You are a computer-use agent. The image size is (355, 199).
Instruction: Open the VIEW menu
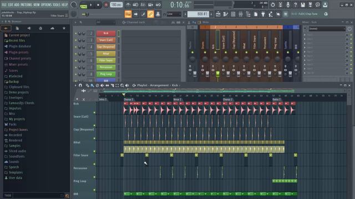[x=37, y=4]
